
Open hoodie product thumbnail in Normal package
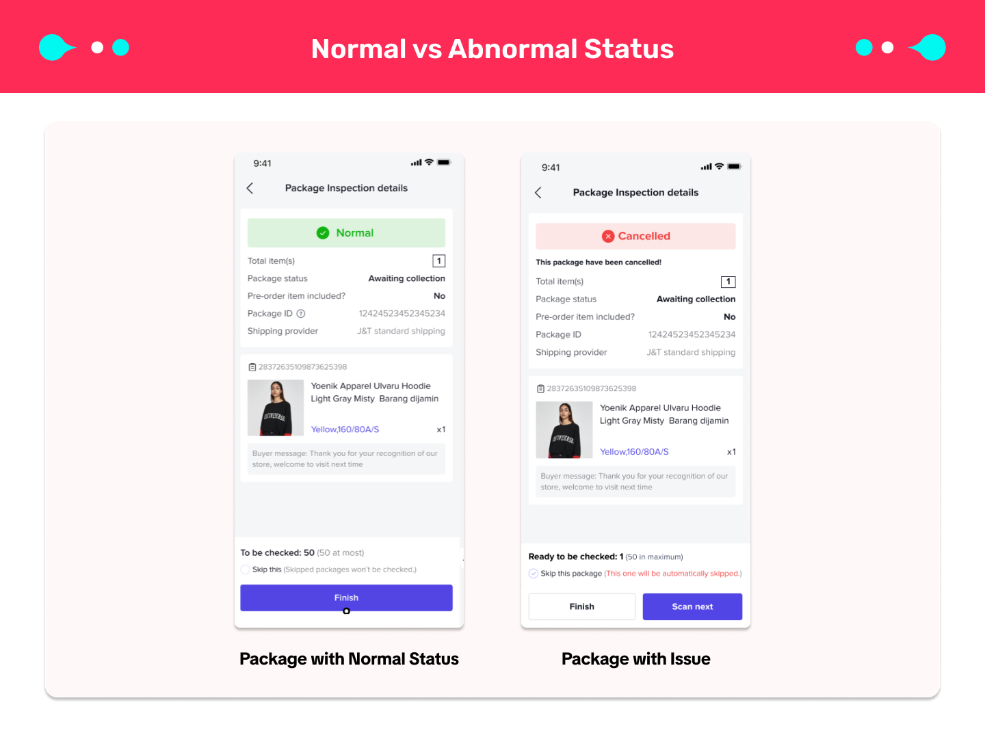point(276,408)
